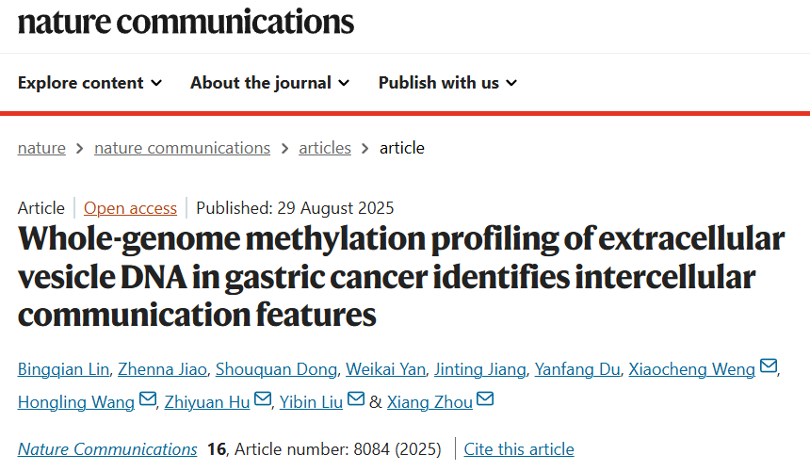Go to nature breadcrumb link
The image size is (810, 471).
point(41,148)
